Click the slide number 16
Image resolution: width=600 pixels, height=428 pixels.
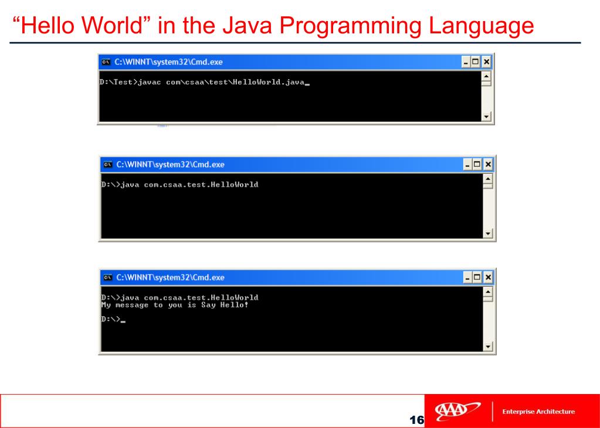coord(416,420)
